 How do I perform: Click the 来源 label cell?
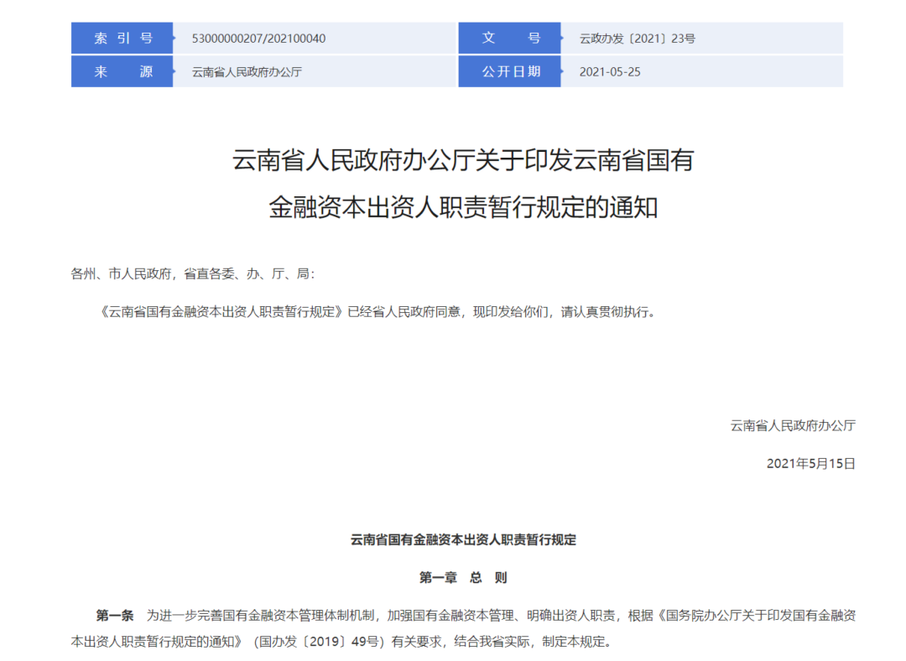122,71
